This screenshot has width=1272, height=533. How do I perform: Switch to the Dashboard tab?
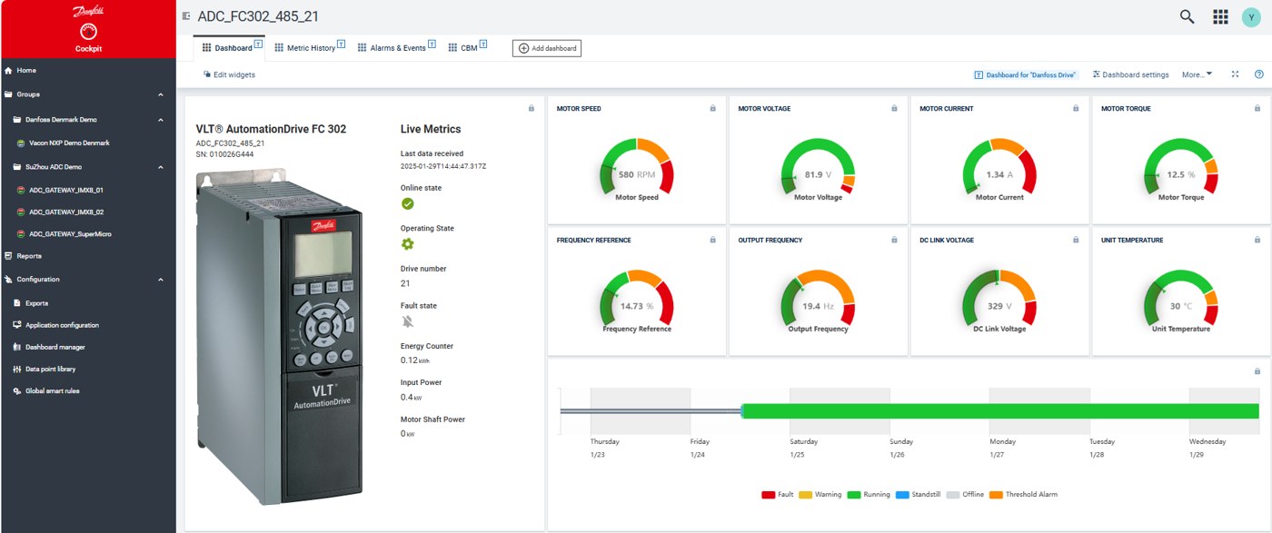[227, 47]
